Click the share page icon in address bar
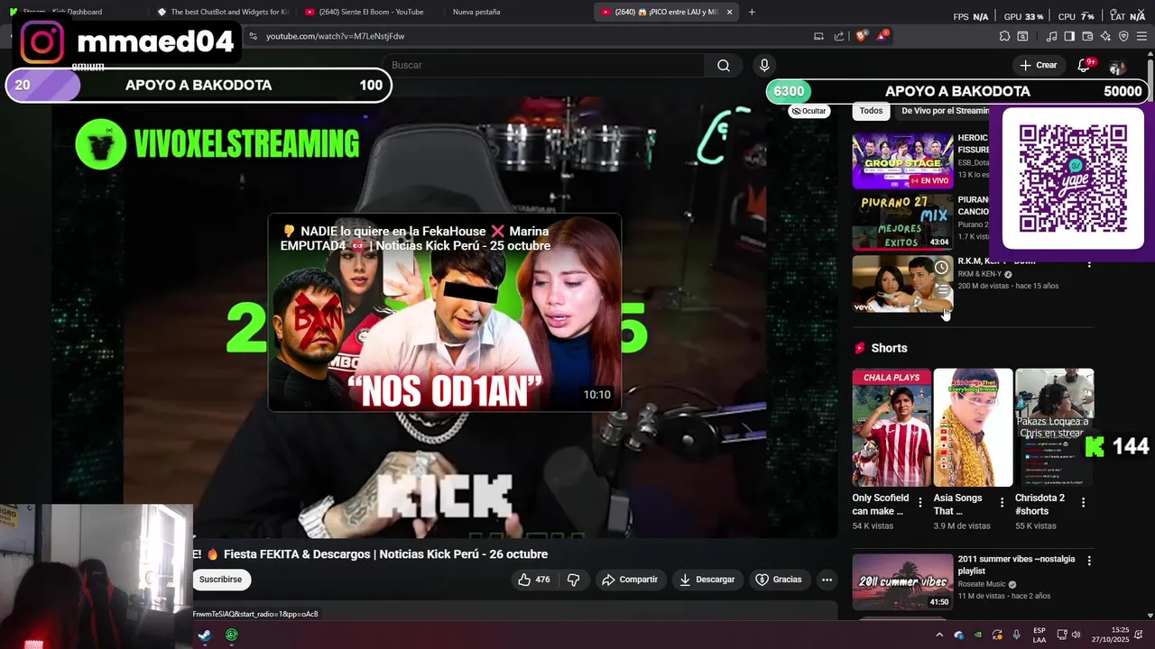This screenshot has height=649, width=1155. coord(839,36)
